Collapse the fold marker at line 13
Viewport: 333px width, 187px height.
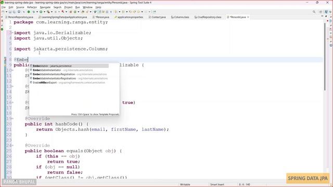point(12,86)
